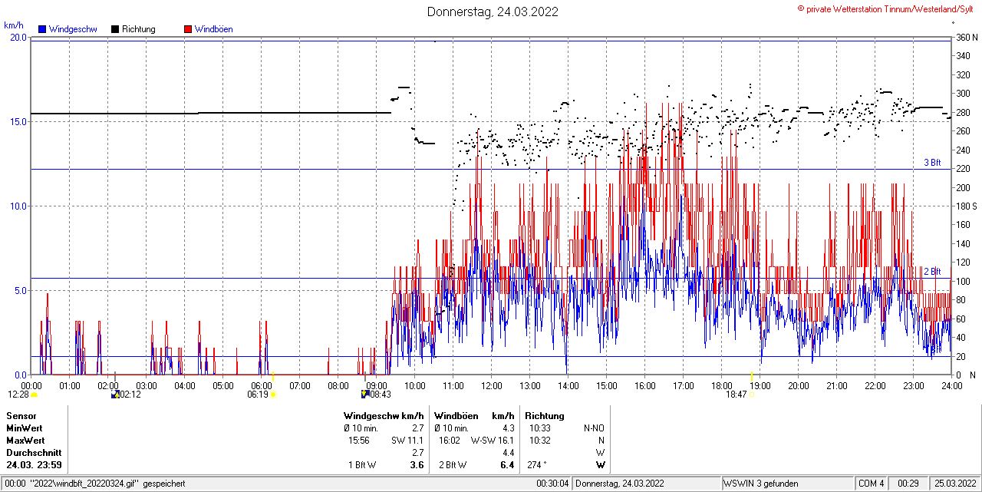Click the SW 11.1 max wind speed value
The width and height of the screenshot is (982, 492).
click(x=407, y=441)
